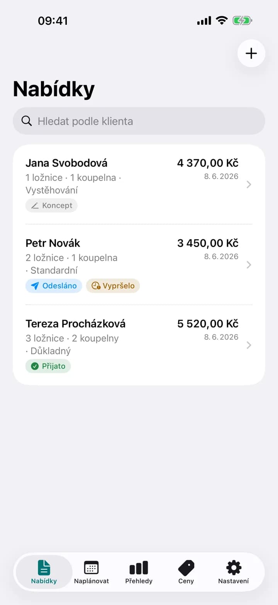Screen dimensions: 278x605
Task: Click the clock icon in Vypršelo badge
Action: [96, 286]
